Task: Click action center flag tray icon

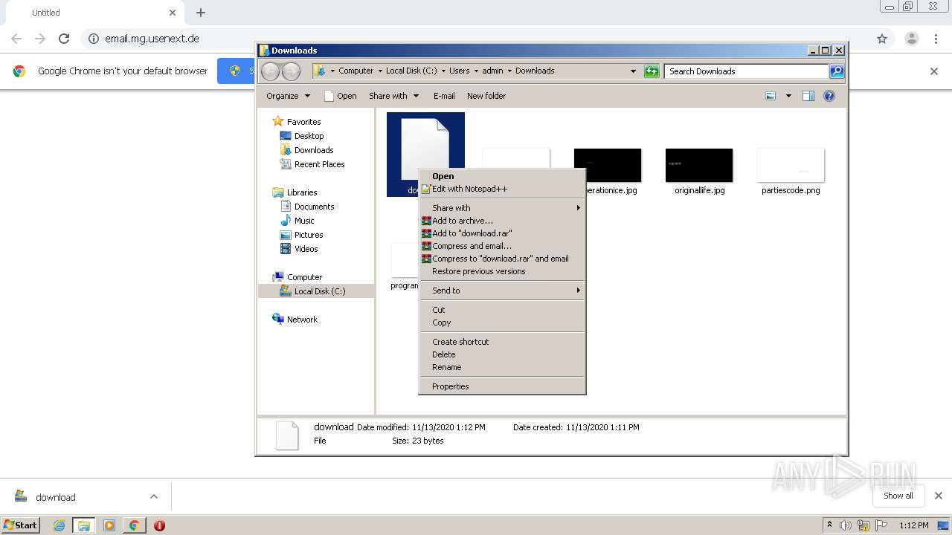Action: pos(881,525)
